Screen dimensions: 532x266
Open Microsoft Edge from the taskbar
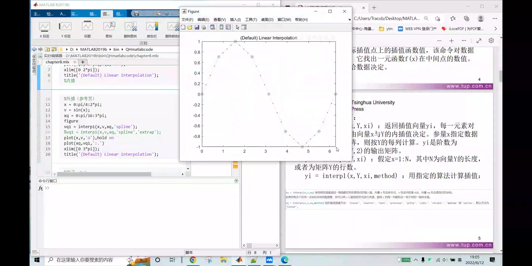pos(284,260)
